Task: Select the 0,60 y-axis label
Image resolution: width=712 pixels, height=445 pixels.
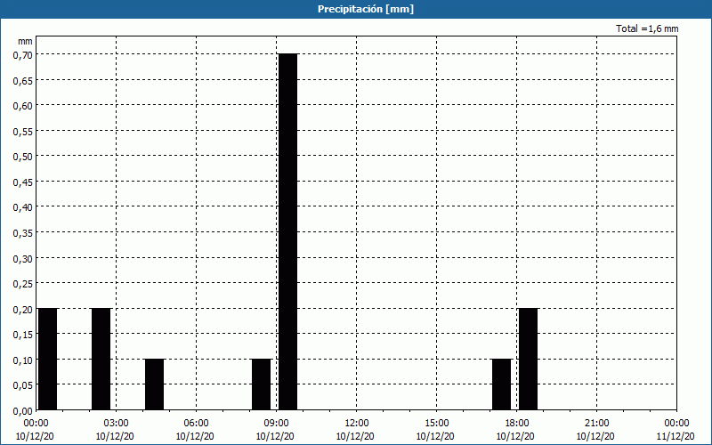Action: [x=23, y=106]
